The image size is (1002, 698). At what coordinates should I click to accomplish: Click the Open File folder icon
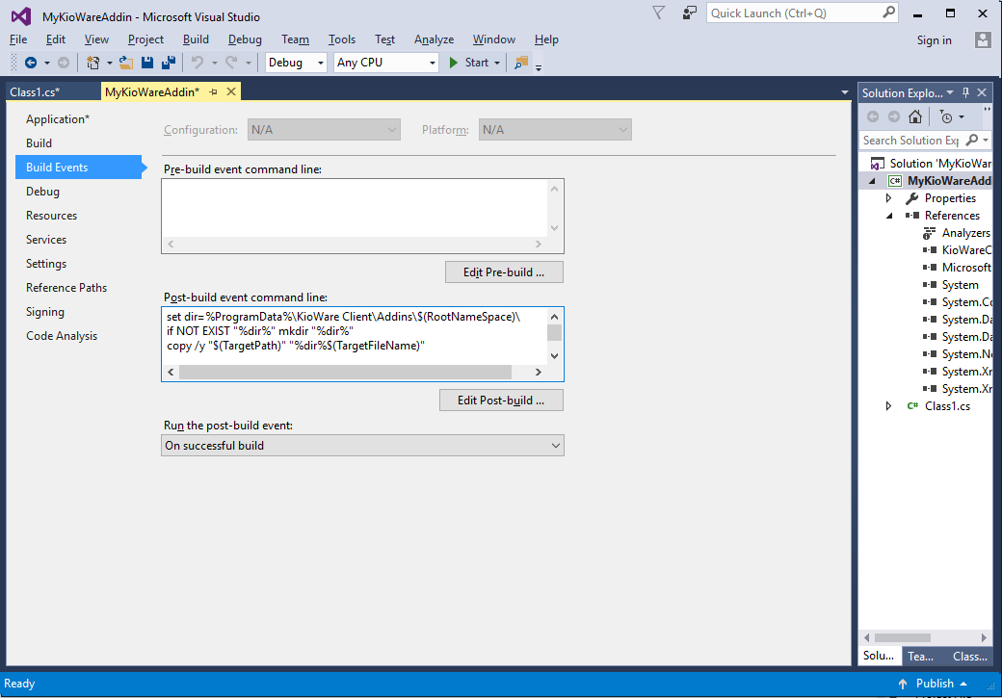click(126, 63)
